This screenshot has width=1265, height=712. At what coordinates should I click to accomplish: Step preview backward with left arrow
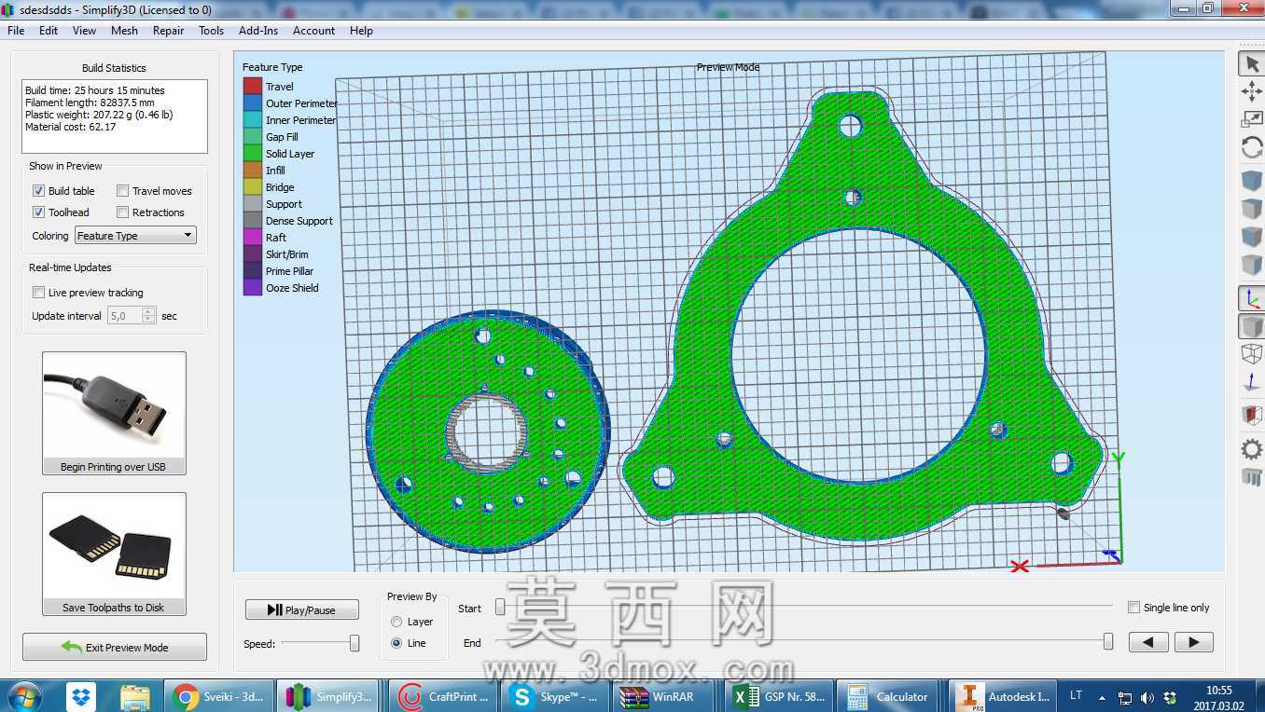click(1148, 642)
